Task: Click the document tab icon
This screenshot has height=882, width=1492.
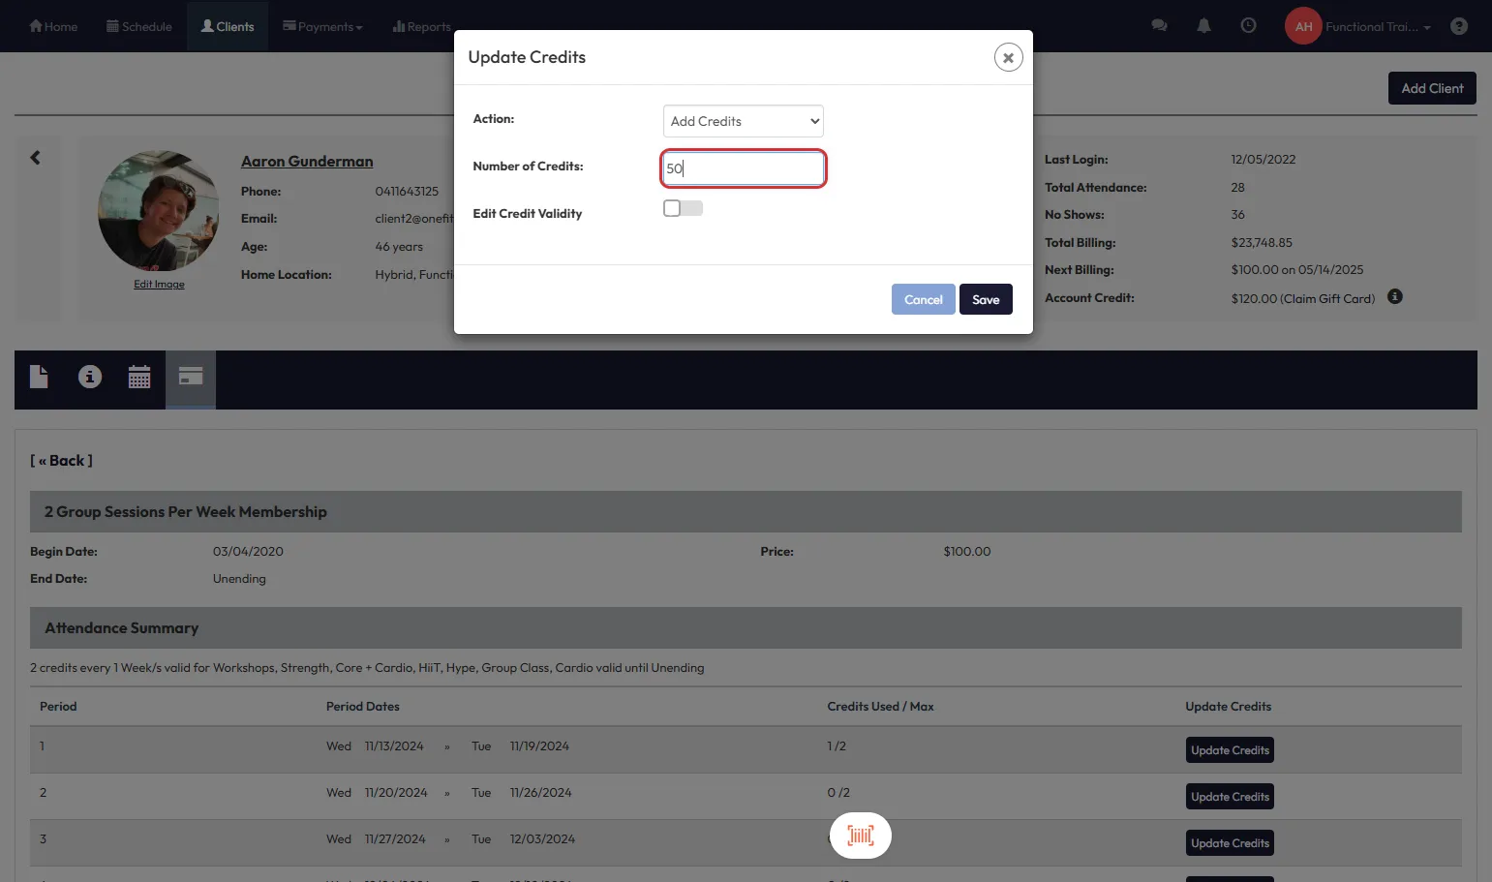Action: tap(39, 377)
